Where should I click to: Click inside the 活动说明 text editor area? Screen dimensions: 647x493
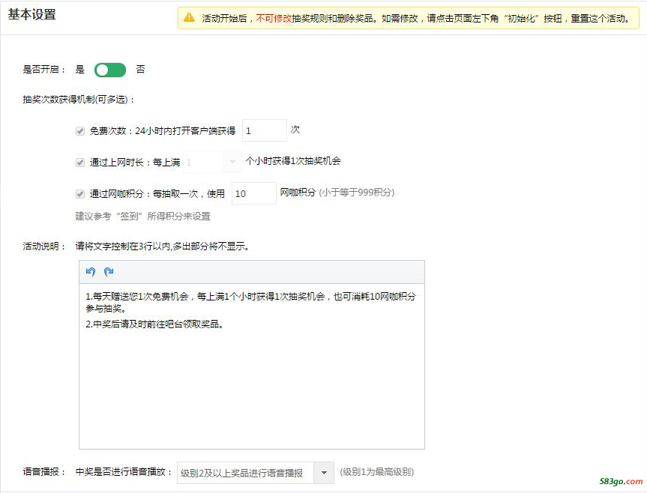click(x=252, y=366)
